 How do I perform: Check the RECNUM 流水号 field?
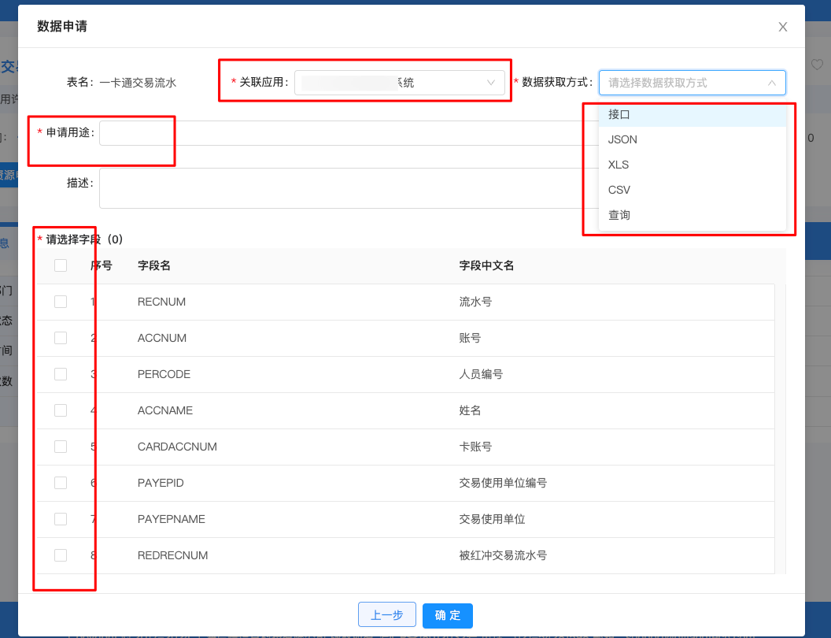point(60,301)
